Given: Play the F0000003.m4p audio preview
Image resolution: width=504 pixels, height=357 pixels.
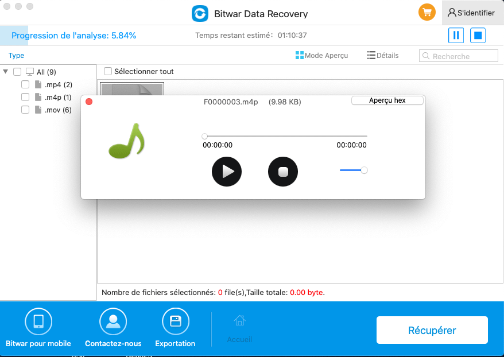Looking at the screenshot, I should [x=227, y=172].
